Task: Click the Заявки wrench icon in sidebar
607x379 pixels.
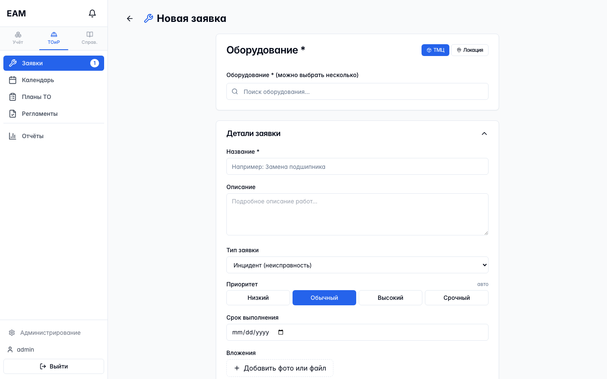Action: [13, 63]
